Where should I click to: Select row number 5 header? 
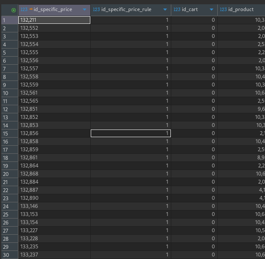pos(10,52)
